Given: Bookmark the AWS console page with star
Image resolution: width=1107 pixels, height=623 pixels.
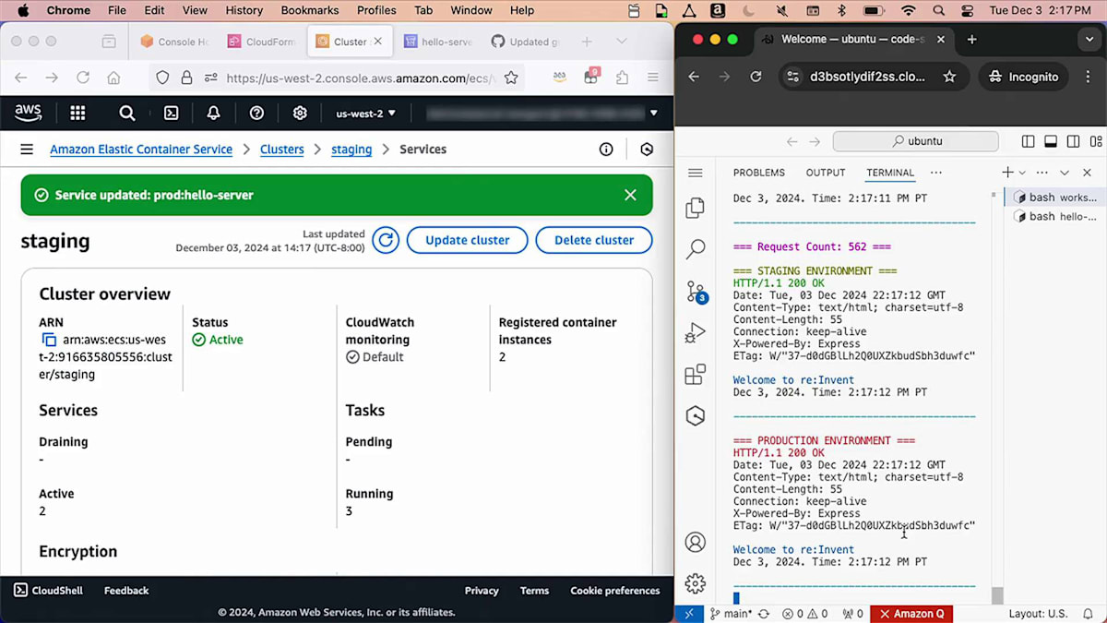Looking at the screenshot, I should pyautogui.click(x=511, y=78).
